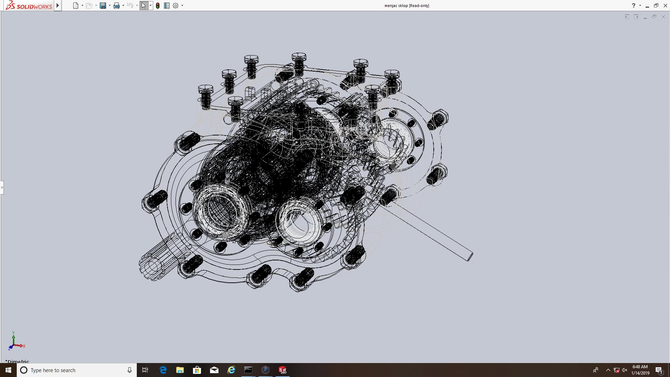Click the Rebuild traffic light icon

click(x=158, y=6)
